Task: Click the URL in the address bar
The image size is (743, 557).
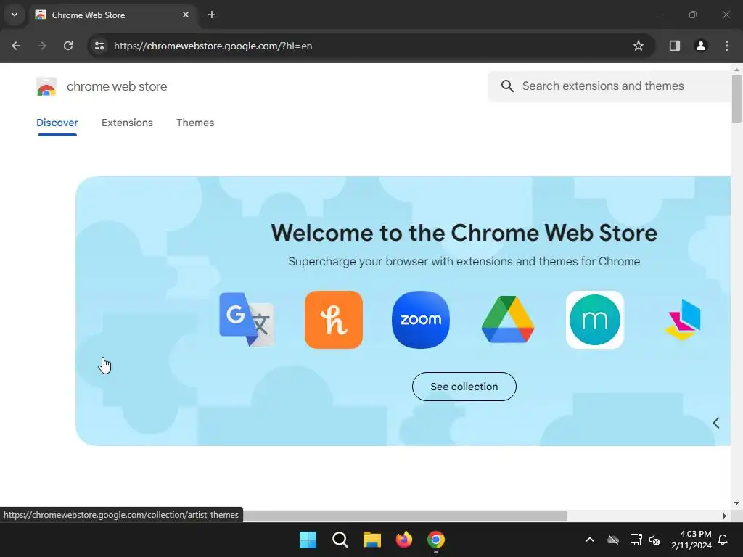Action: click(x=213, y=46)
